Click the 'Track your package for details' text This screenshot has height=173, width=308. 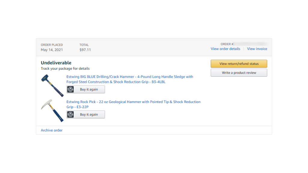click(x=65, y=68)
